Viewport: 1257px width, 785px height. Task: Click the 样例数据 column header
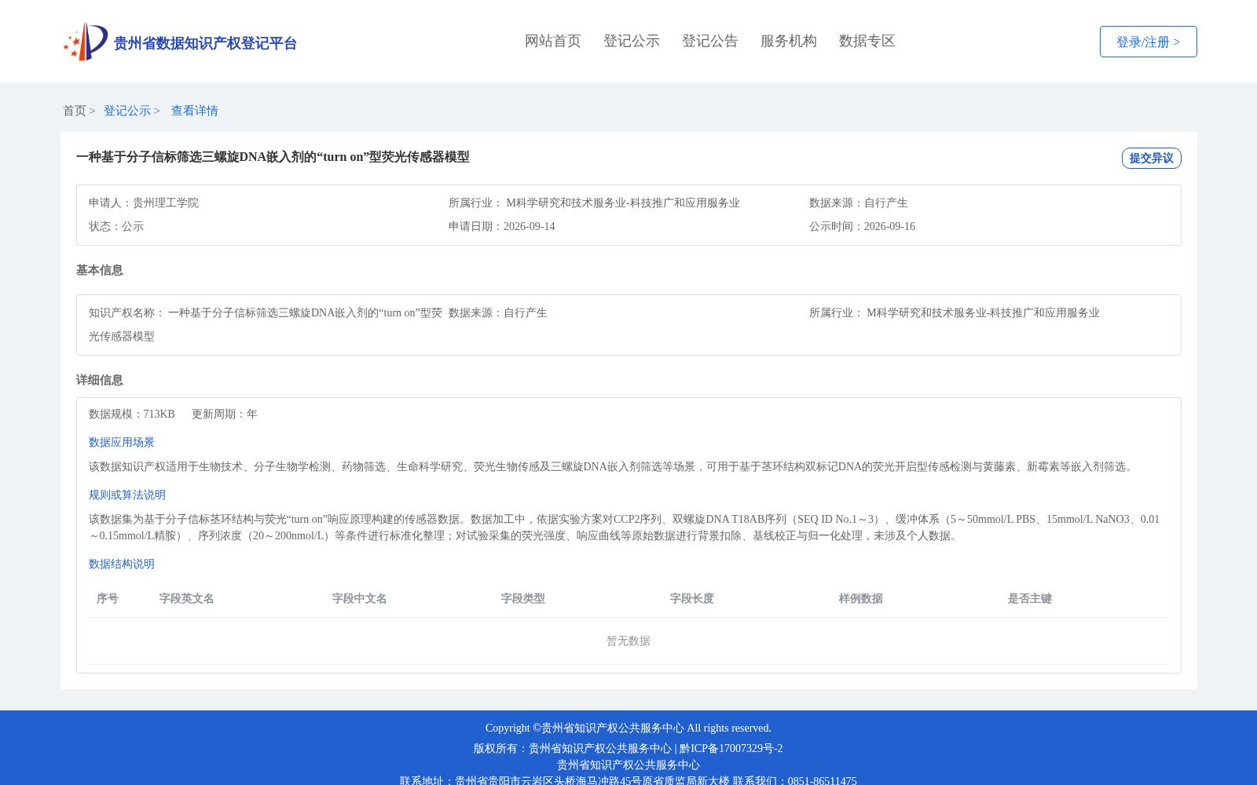[x=861, y=598]
